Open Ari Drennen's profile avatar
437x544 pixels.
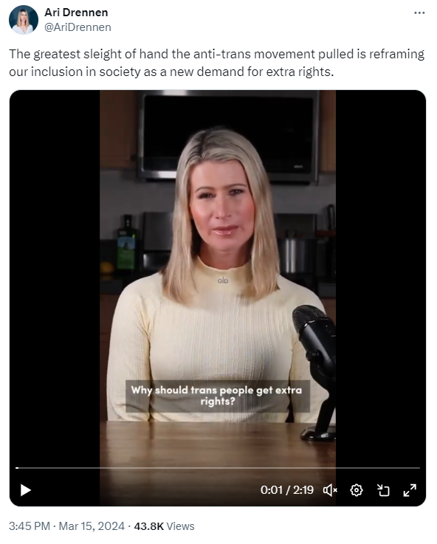(x=23, y=20)
